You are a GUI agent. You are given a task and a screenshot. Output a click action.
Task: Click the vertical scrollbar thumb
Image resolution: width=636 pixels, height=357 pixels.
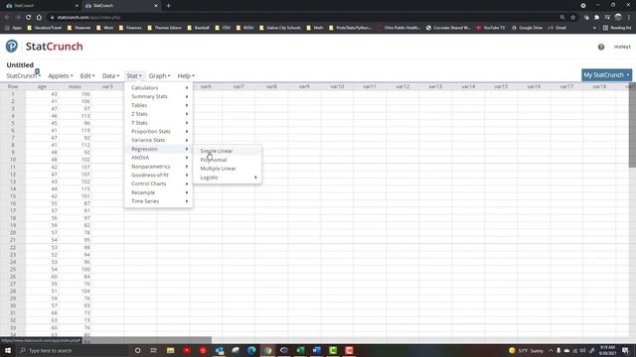(x=632, y=126)
